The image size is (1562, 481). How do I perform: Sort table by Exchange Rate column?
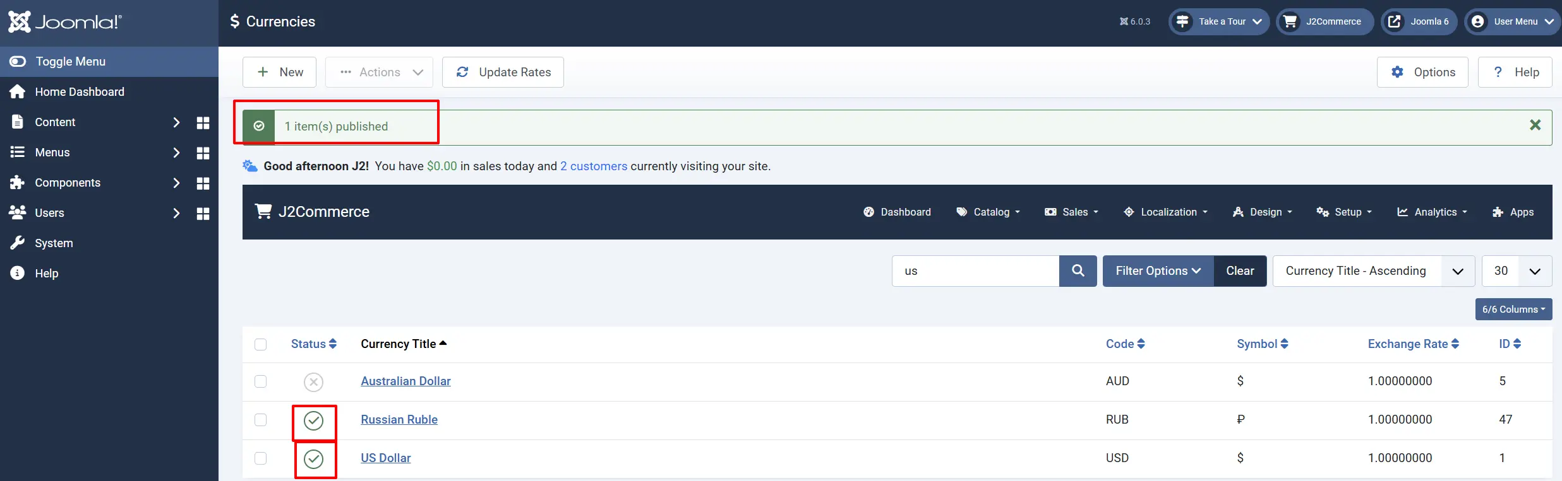tap(1414, 344)
